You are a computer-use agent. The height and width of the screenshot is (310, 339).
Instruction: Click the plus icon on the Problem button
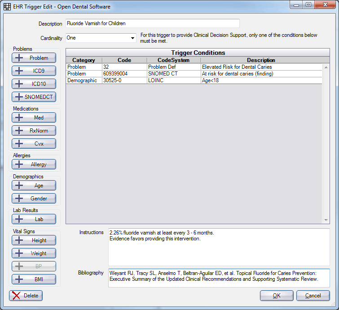click(19, 58)
